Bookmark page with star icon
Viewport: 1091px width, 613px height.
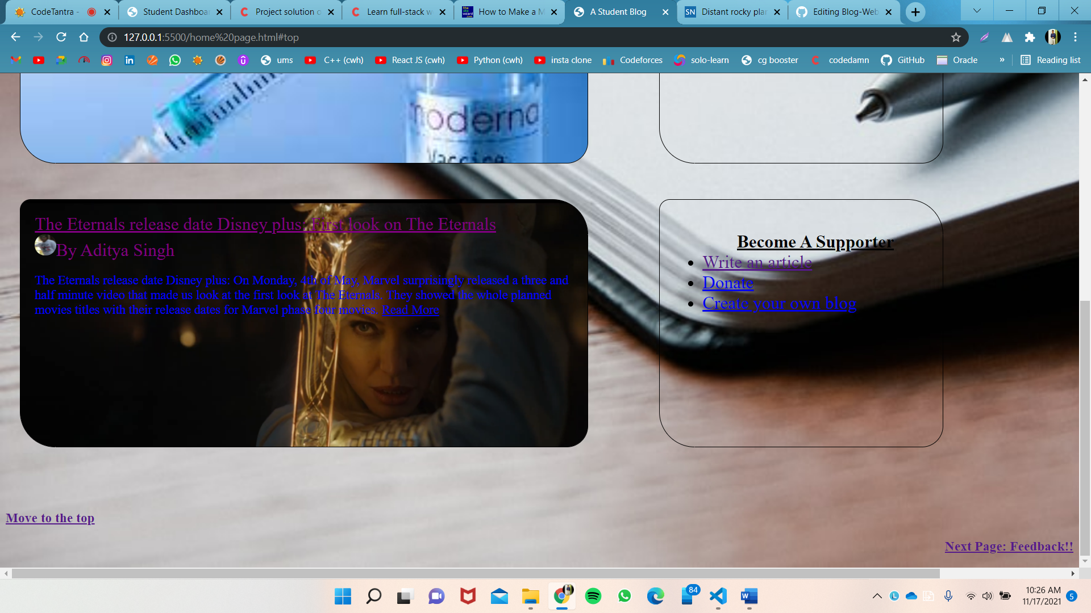click(x=956, y=37)
